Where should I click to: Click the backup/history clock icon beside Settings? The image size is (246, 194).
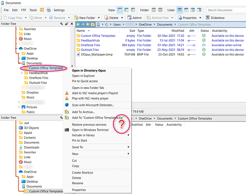click(x=49, y=10)
